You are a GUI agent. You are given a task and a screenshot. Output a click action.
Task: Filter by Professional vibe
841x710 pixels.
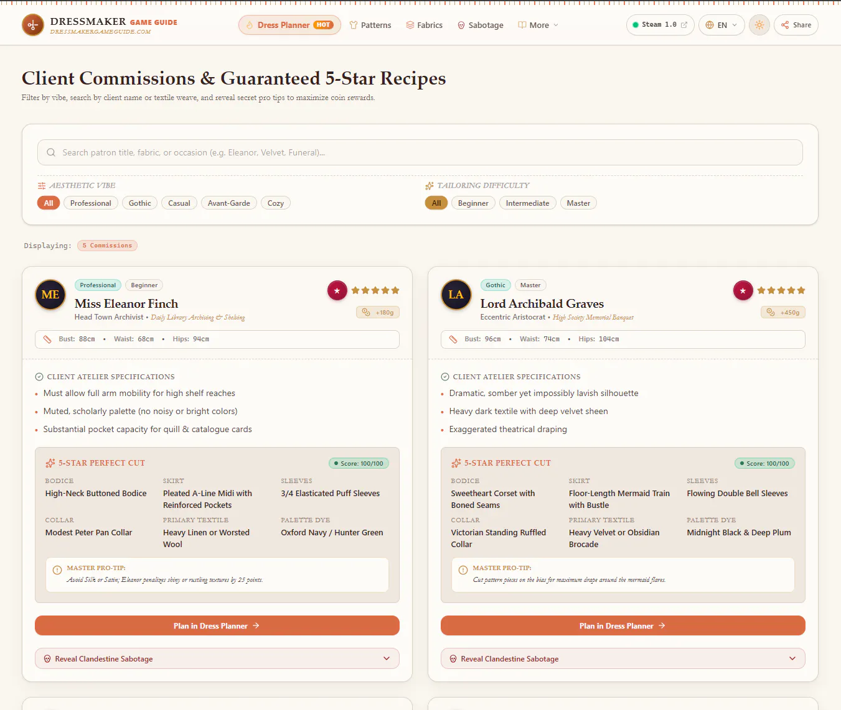click(x=91, y=203)
